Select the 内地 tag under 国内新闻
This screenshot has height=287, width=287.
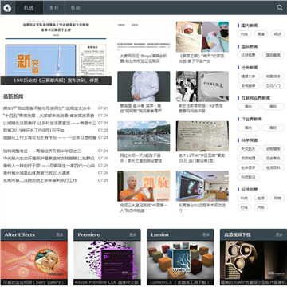coord(244,34)
